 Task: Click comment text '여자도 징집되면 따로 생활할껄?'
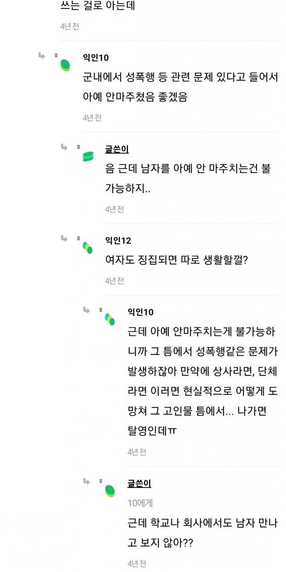pos(176,260)
